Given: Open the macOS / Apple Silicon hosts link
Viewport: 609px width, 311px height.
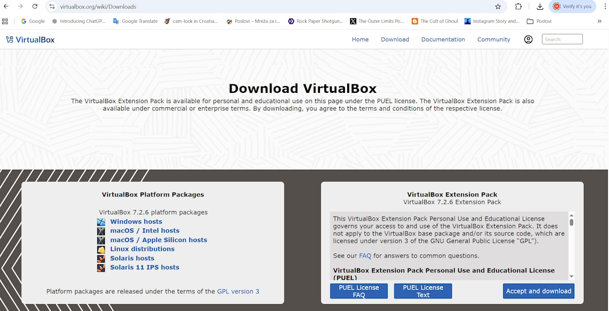Looking at the screenshot, I should coord(158,240).
